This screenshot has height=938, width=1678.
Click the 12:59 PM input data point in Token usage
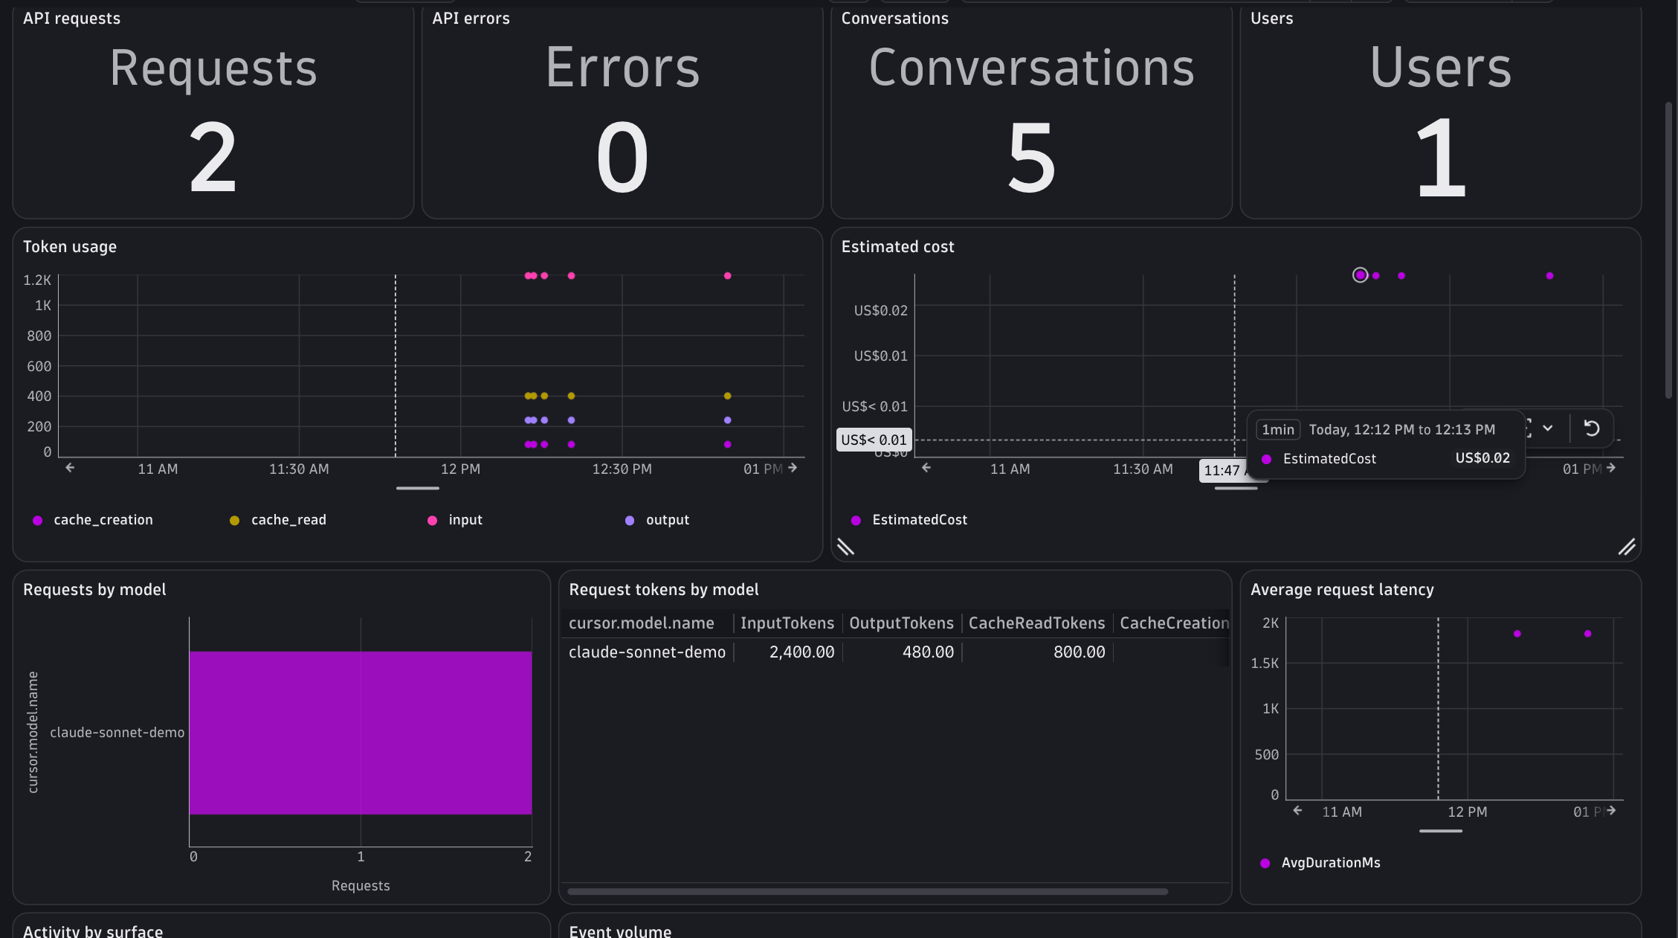pos(727,276)
